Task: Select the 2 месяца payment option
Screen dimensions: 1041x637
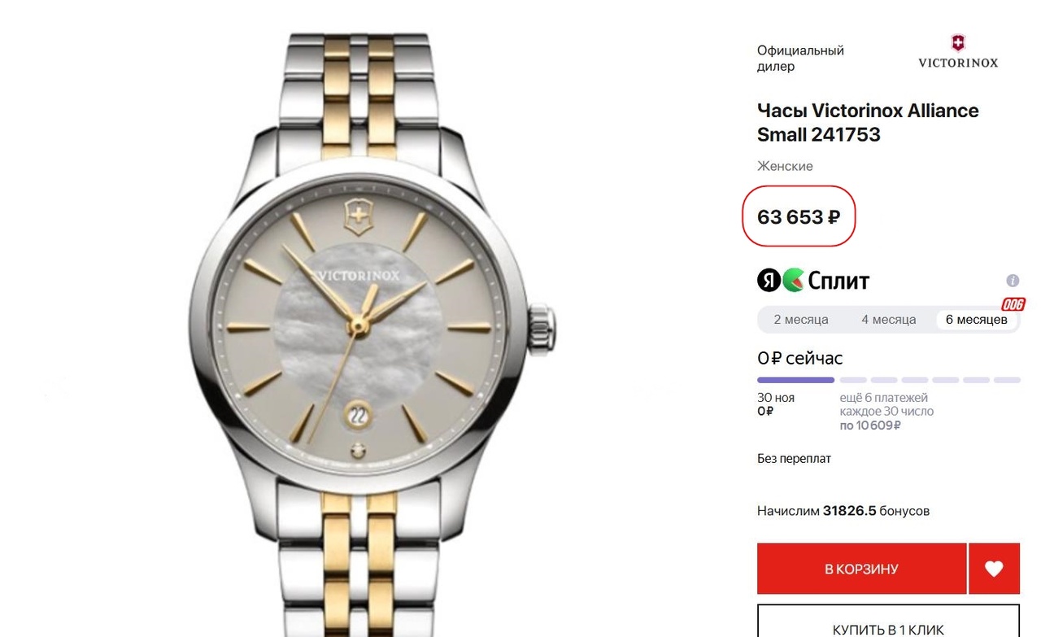Action: pos(801,320)
